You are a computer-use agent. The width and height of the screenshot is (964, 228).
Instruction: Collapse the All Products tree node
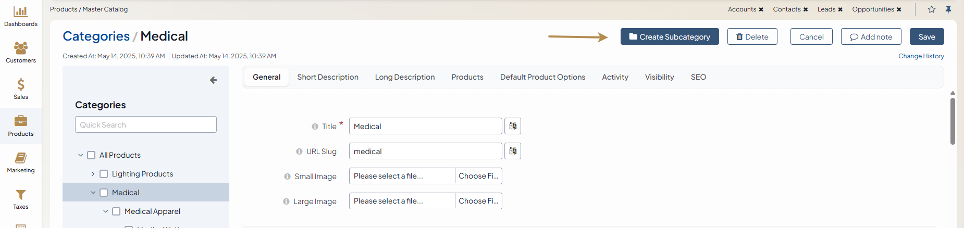pyautogui.click(x=80, y=155)
